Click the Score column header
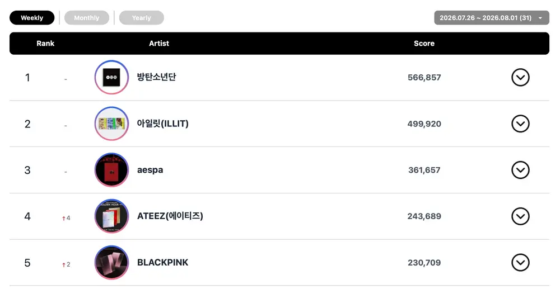The image size is (560, 289). (424, 44)
